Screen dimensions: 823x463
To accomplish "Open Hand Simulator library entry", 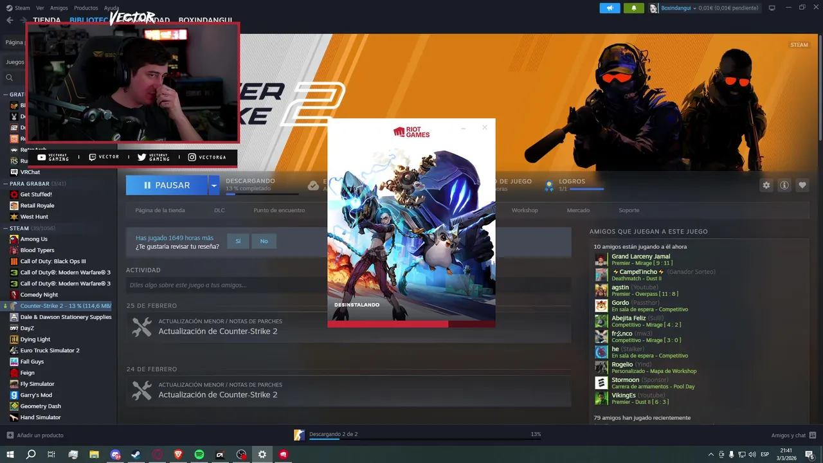I will 40,417.
